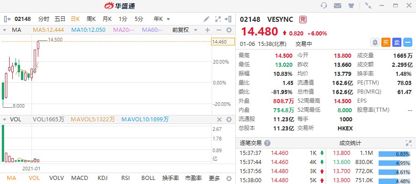This screenshot has width=416, height=184.
Task: Toggle KDJ indicator
Action: point(103,178)
